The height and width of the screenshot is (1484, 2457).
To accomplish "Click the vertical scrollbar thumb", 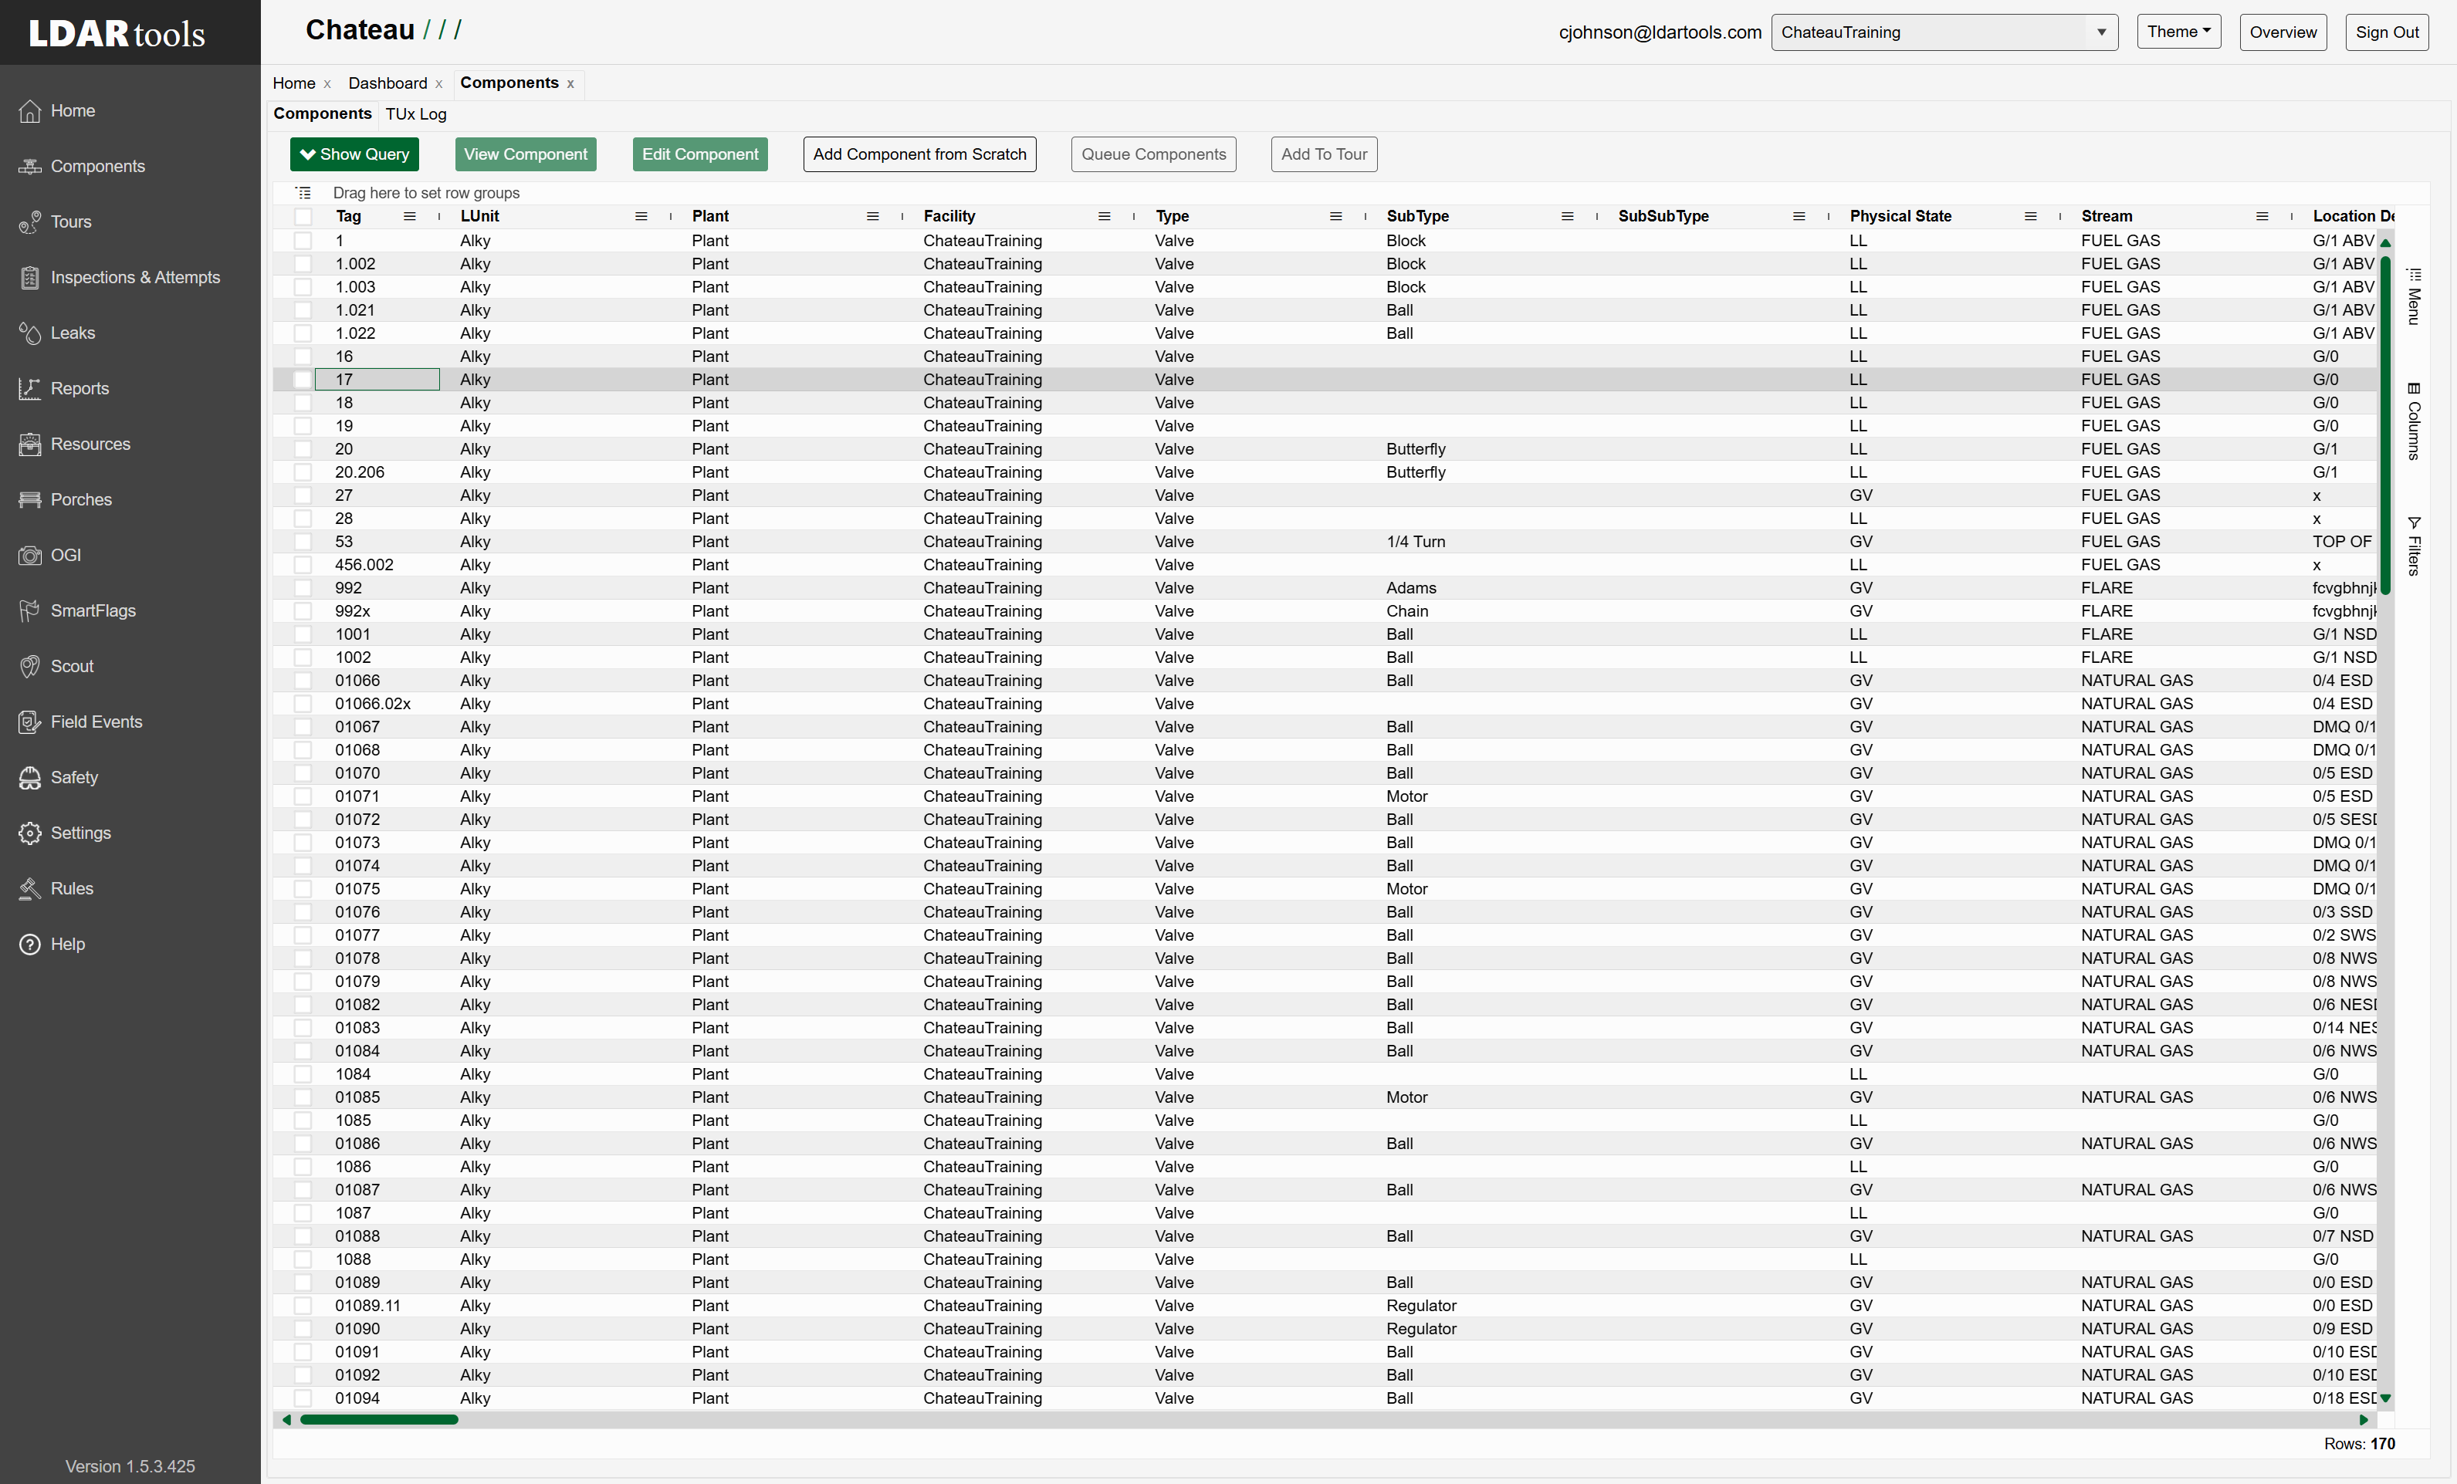I will pyautogui.click(x=2385, y=425).
